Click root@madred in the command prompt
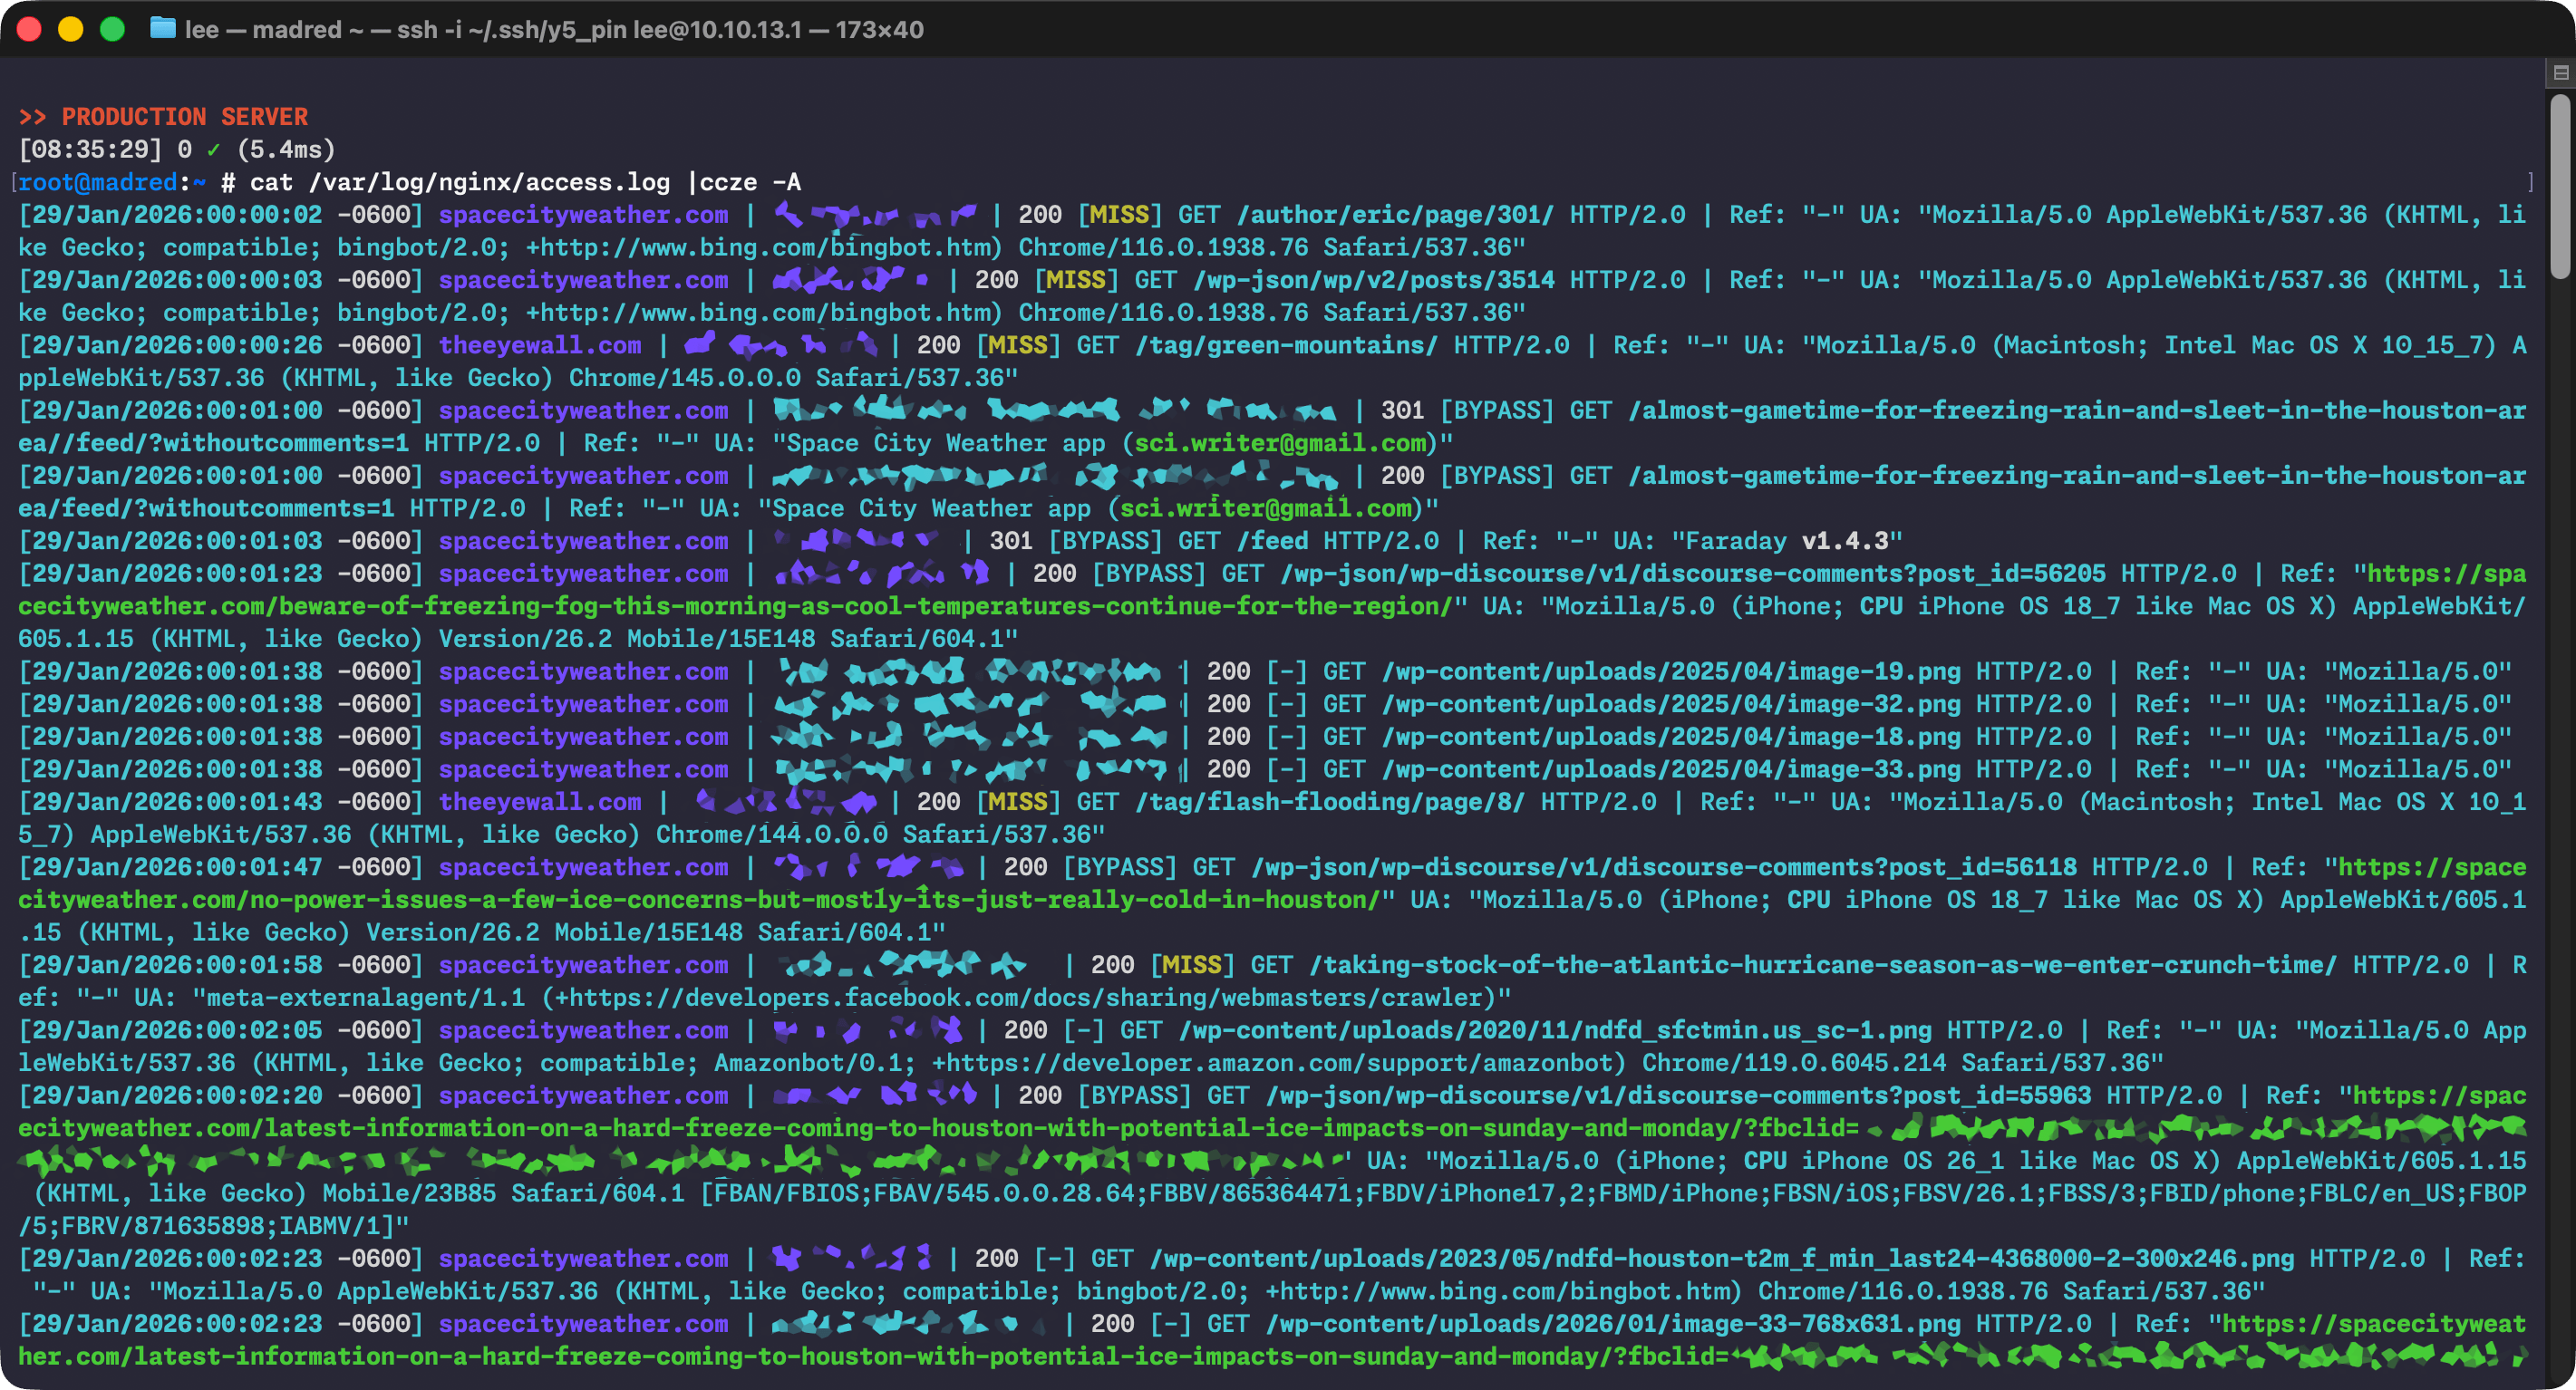This screenshot has height=1390, width=2576. click(x=97, y=182)
